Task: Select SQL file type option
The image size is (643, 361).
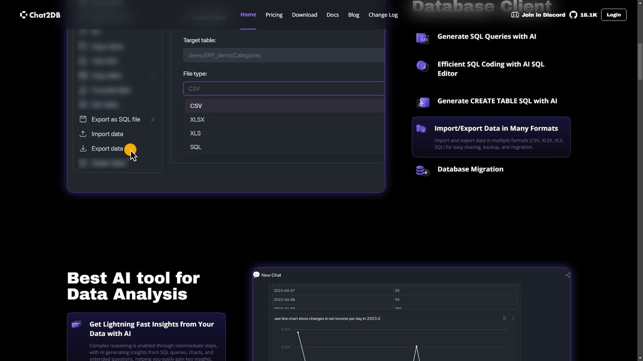Action: 285,147
